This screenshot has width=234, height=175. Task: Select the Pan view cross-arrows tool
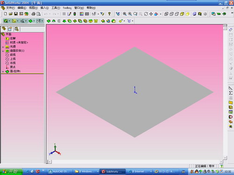(x=151, y=14)
